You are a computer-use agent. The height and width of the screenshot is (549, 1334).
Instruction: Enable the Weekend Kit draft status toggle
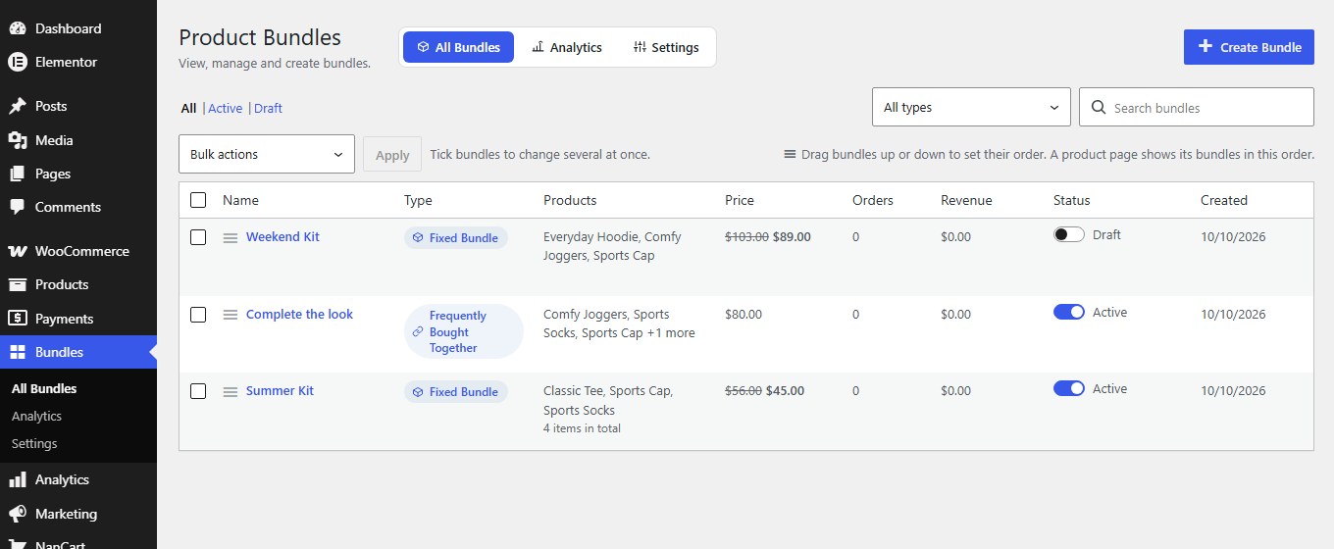[x=1069, y=234]
